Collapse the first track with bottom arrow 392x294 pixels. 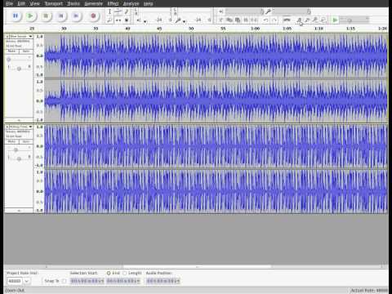19,120
